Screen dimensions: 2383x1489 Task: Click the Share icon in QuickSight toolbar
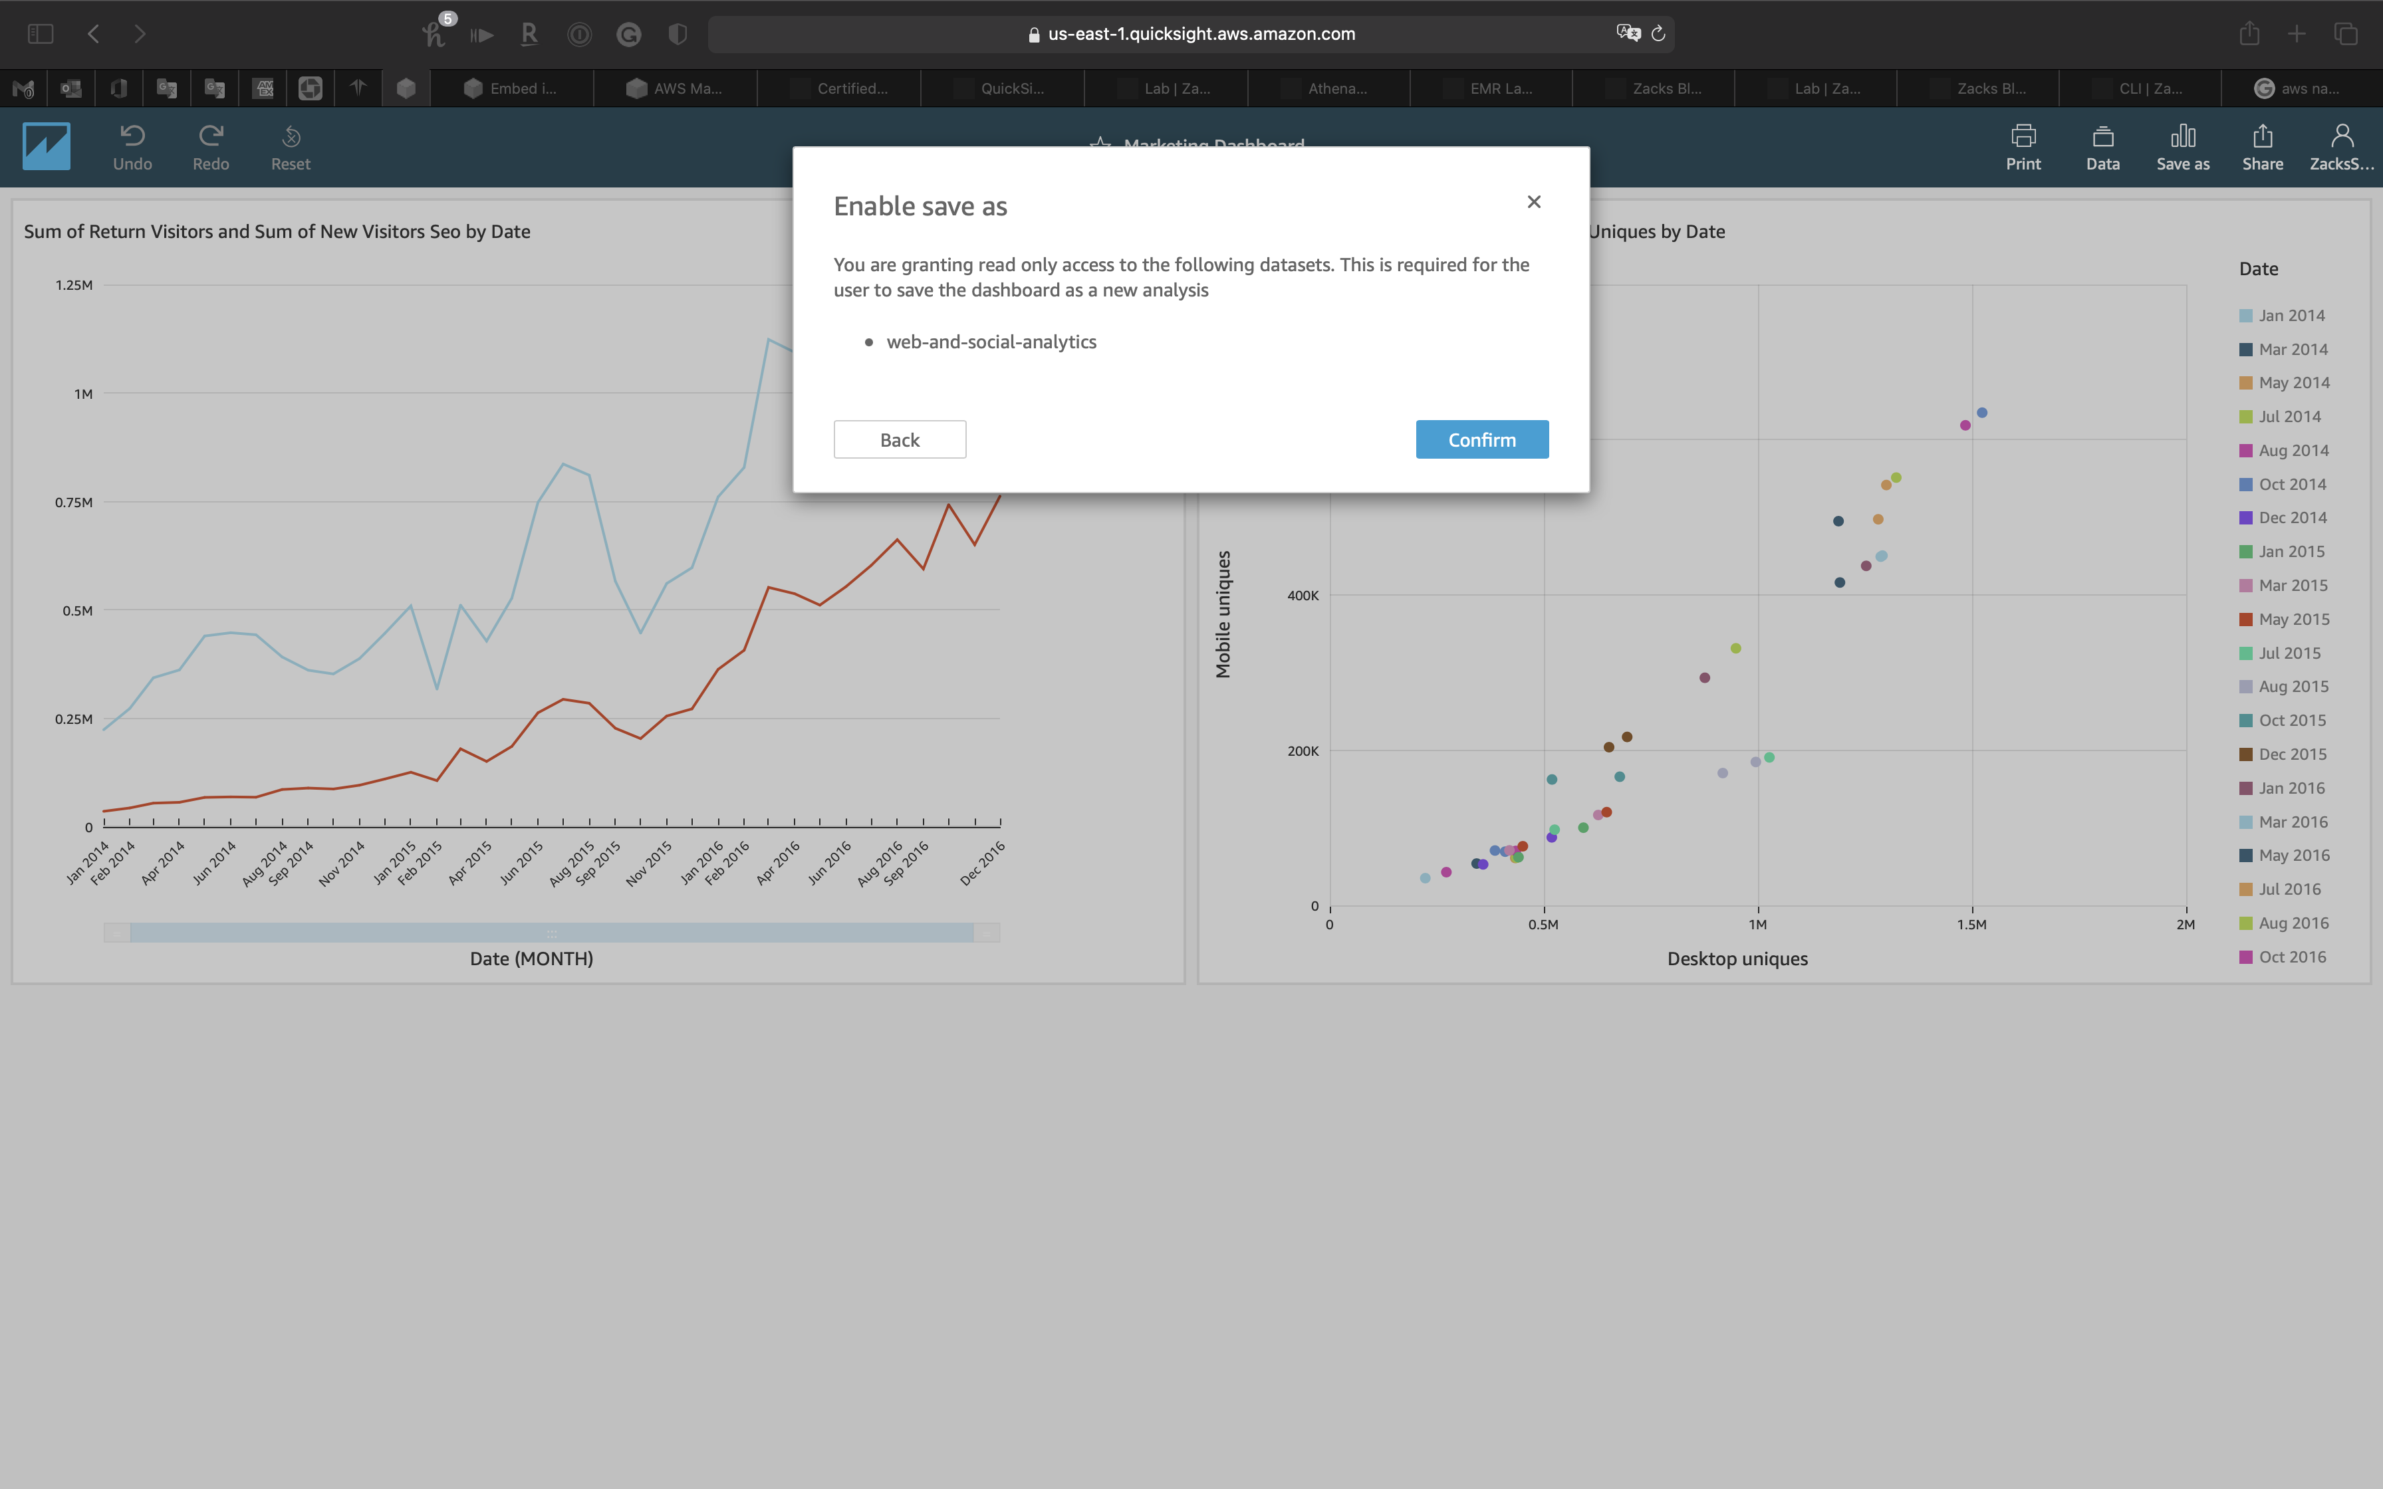click(x=2262, y=136)
